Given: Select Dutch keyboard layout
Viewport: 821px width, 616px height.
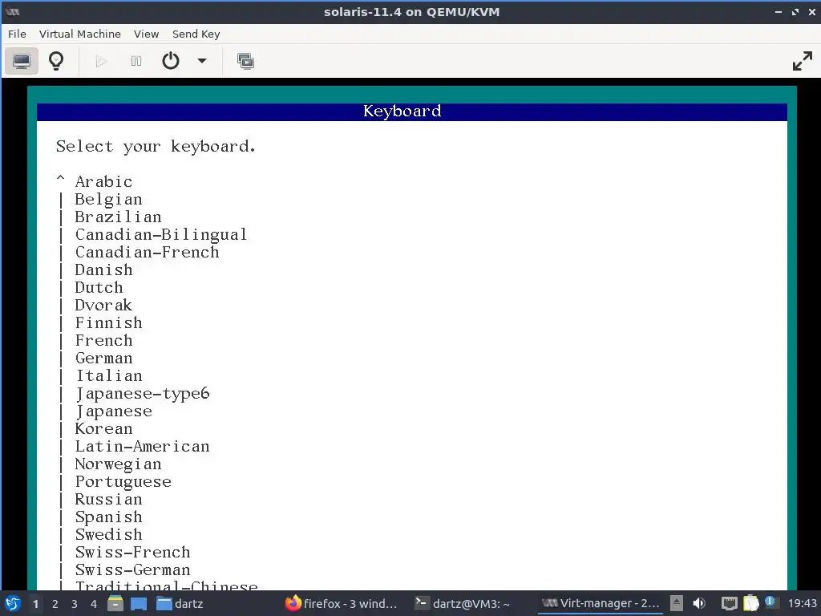Looking at the screenshot, I should click(99, 288).
